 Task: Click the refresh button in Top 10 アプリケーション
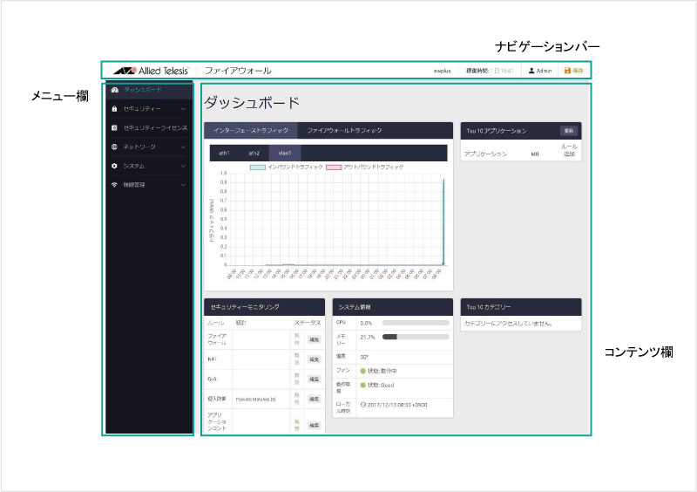coord(569,131)
